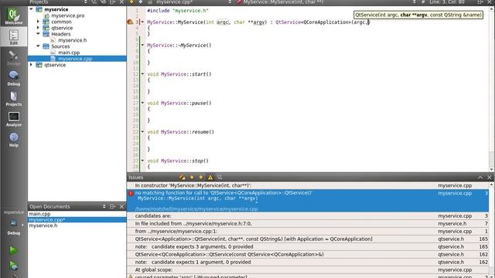Collapse the Sources folder
The image size is (495, 278).
(38, 46)
